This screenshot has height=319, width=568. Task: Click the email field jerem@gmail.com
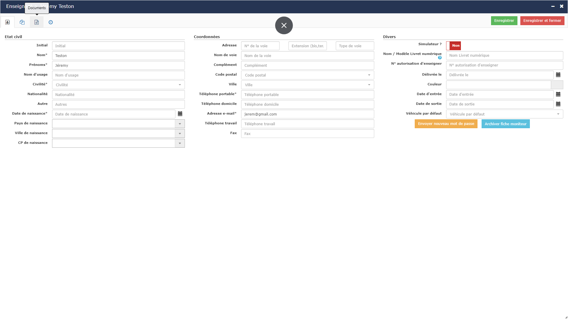click(308, 114)
